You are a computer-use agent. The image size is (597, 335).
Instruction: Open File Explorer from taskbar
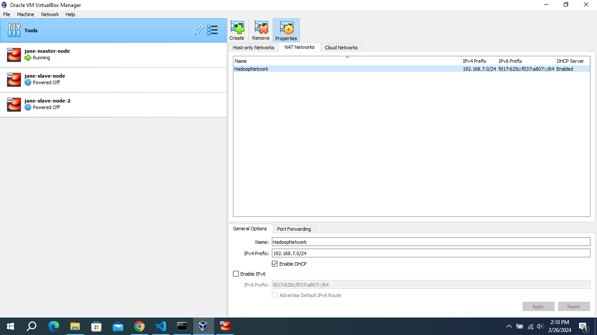coord(75,326)
